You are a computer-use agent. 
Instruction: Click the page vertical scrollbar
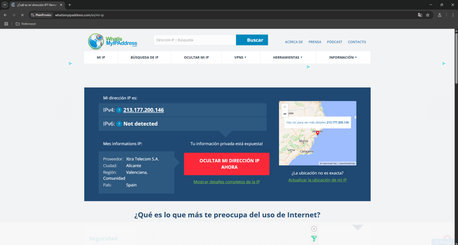[456, 58]
